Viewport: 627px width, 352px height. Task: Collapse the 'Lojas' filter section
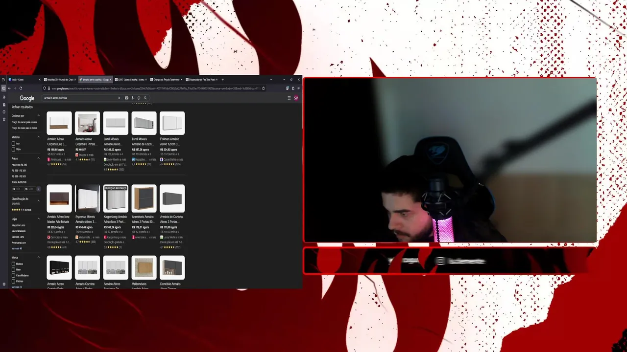click(x=38, y=219)
